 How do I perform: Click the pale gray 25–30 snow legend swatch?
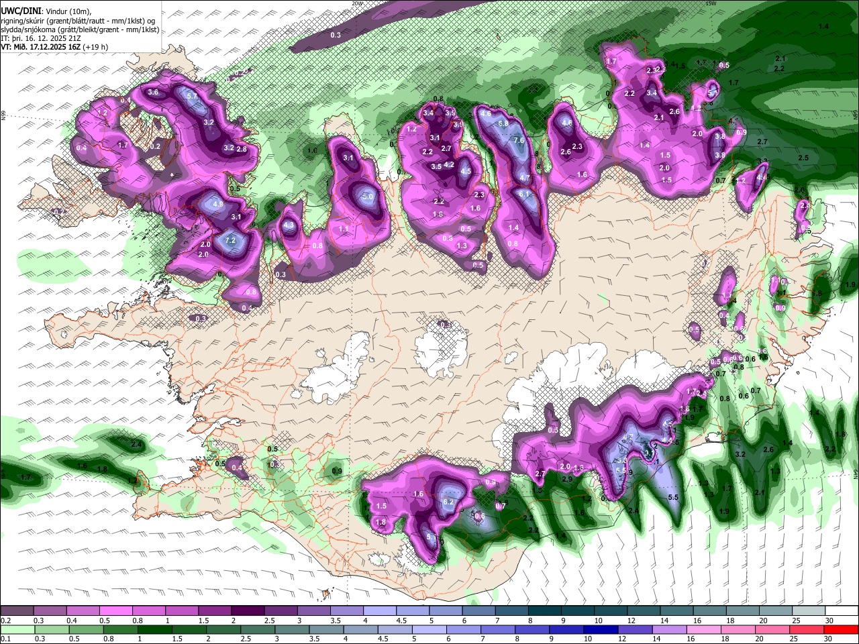click(809, 610)
